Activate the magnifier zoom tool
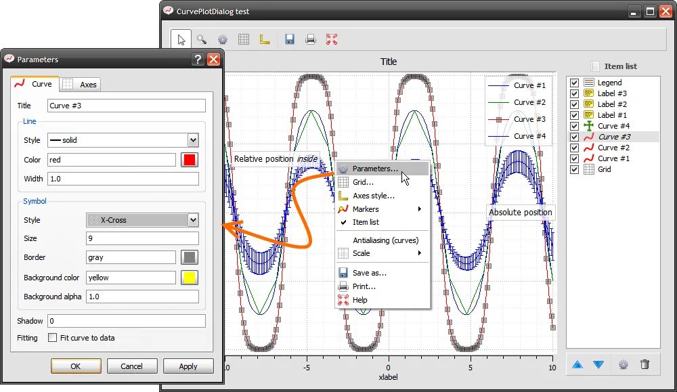 click(x=202, y=40)
